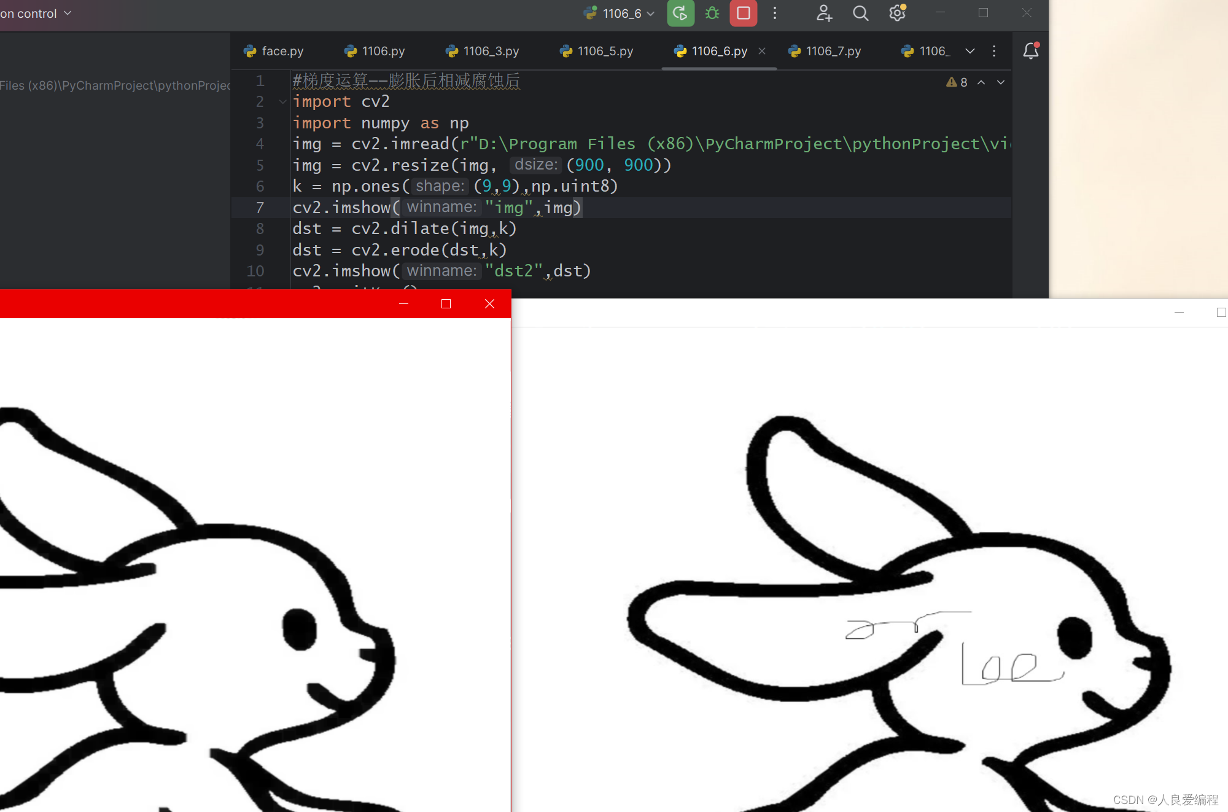
Task: Open the toolbar more actions menu
Action: click(775, 14)
